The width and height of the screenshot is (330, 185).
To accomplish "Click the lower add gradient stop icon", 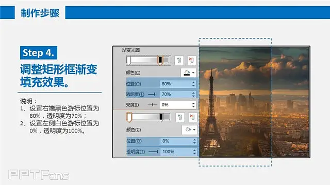I will [x=180, y=118].
